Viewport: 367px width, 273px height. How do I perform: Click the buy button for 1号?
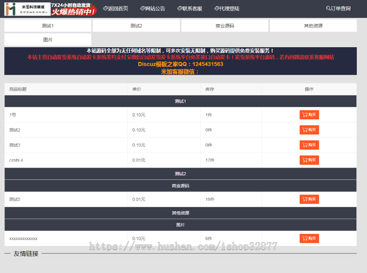[309, 115]
